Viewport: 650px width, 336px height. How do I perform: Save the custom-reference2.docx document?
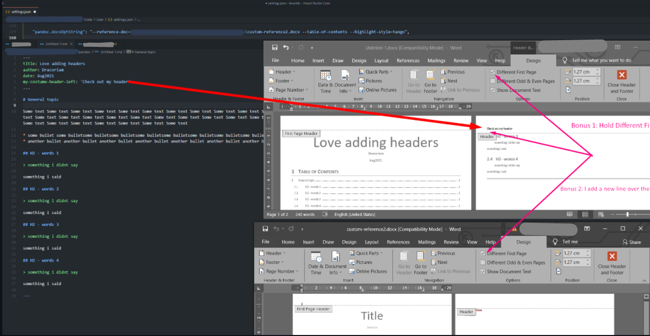click(x=265, y=228)
